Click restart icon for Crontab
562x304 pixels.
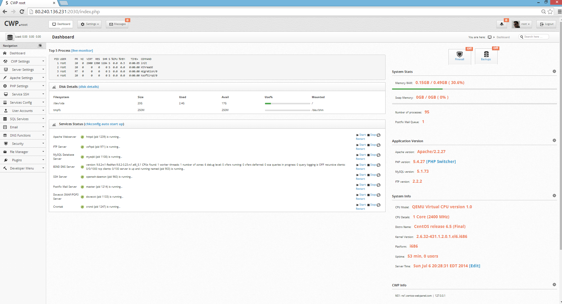379,205
